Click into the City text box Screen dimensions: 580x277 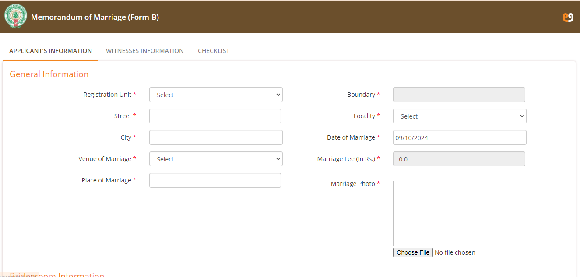(x=216, y=137)
